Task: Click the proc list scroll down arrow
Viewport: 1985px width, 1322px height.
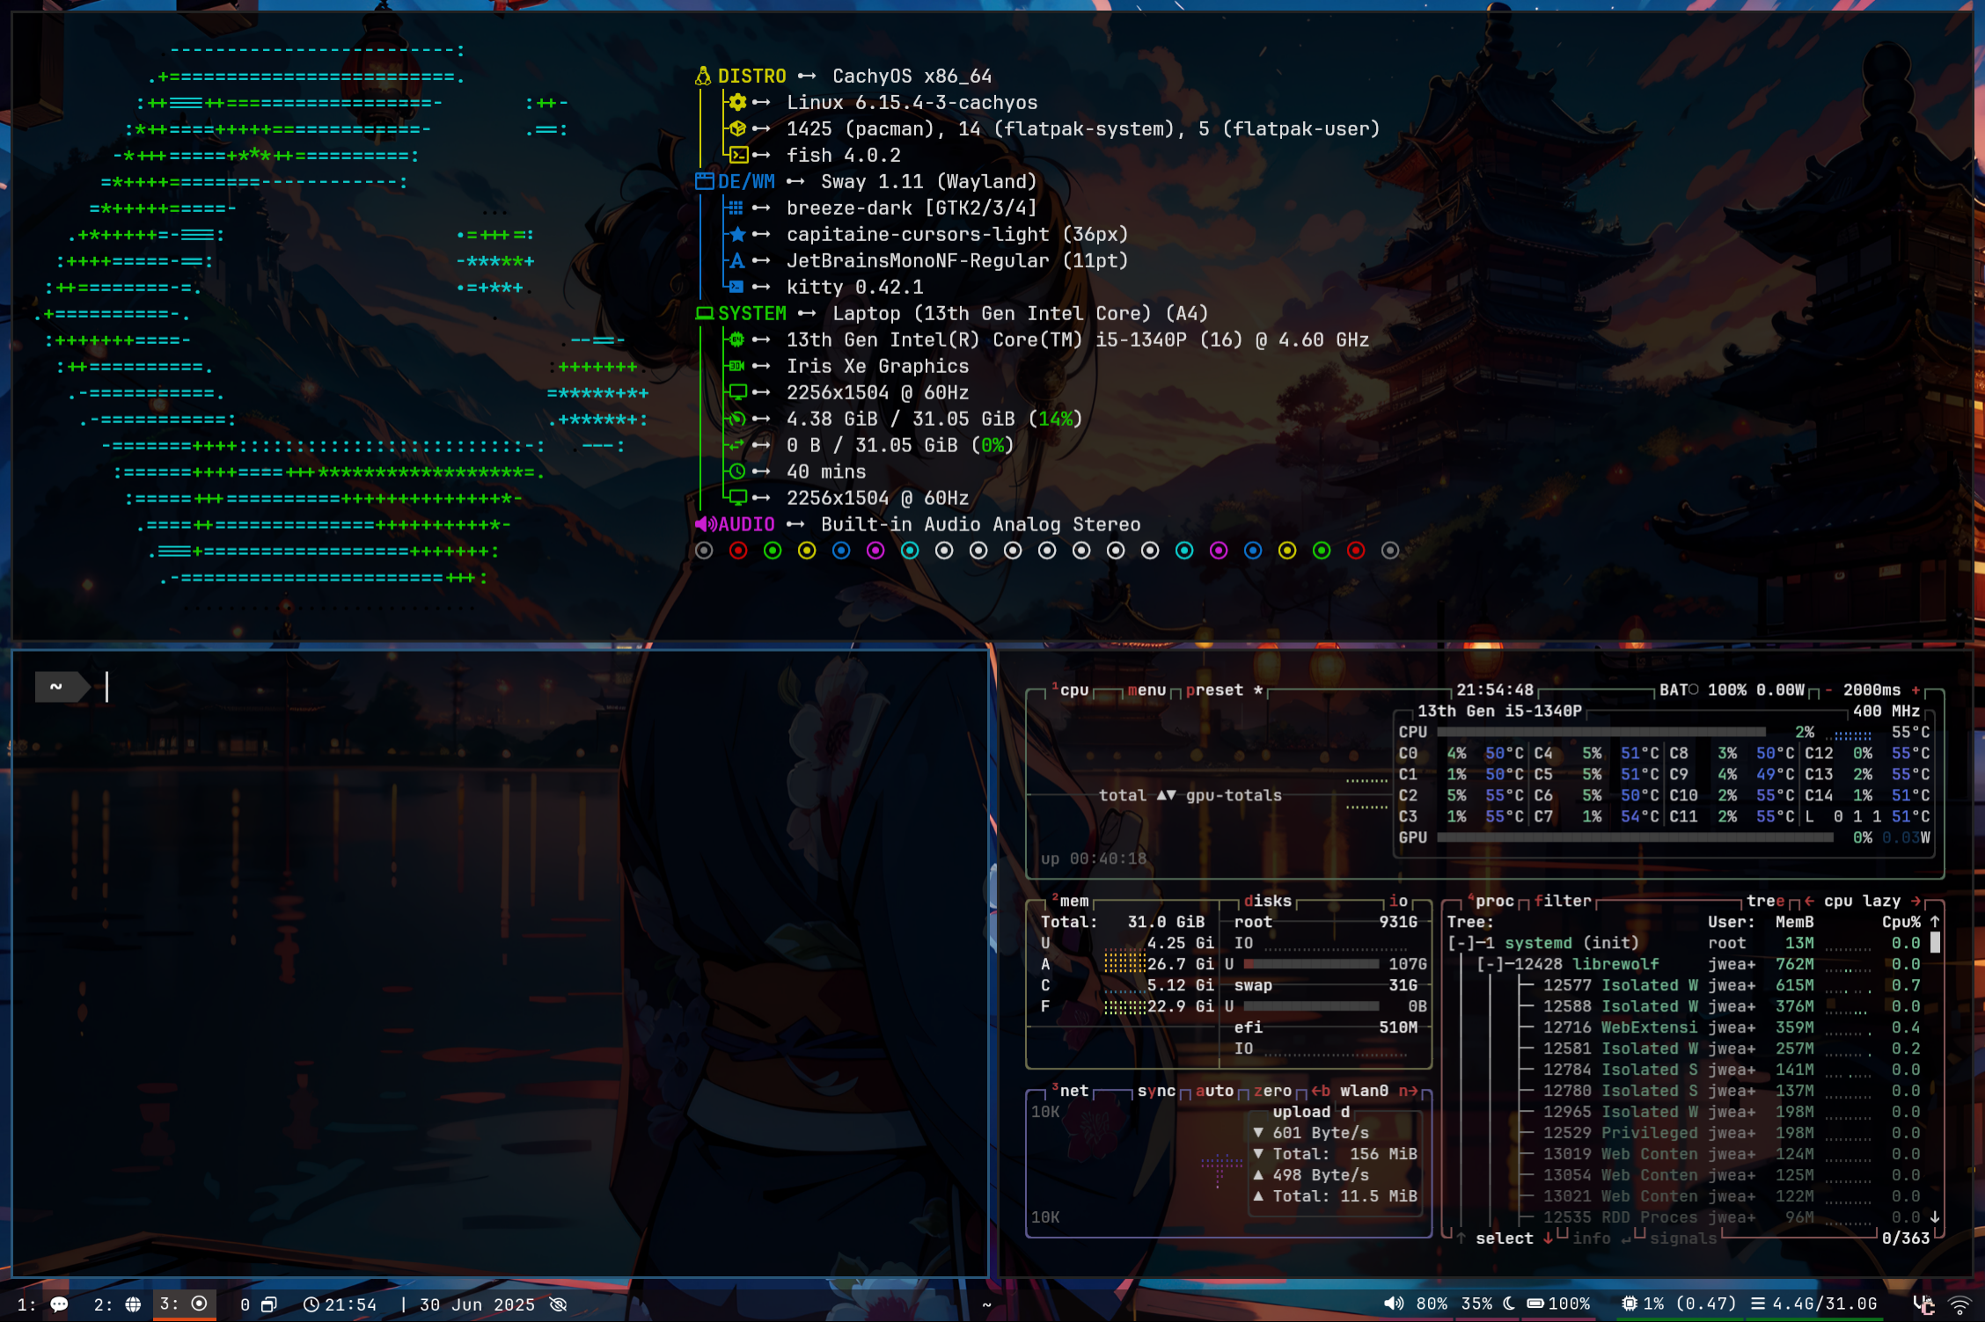Action: click(x=1935, y=1217)
